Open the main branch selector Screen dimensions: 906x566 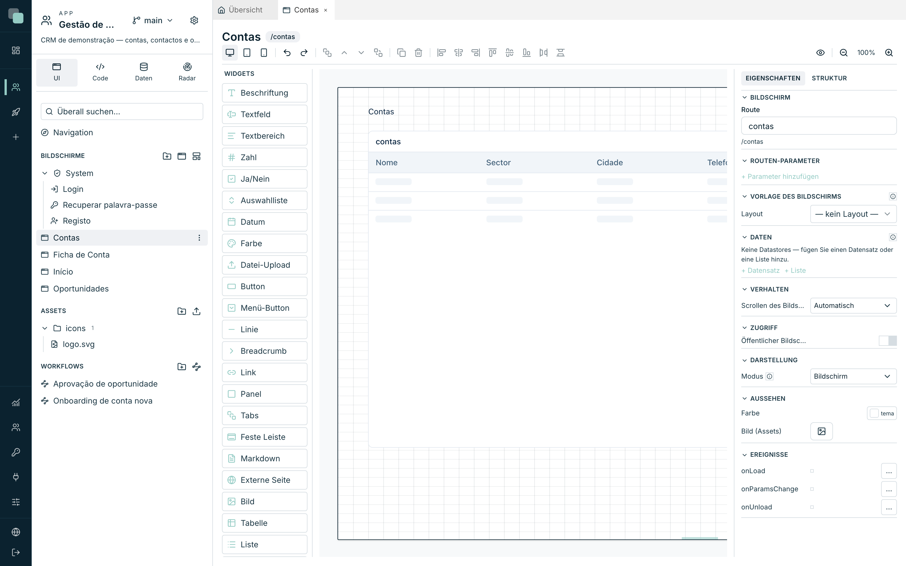click(153, 20)
